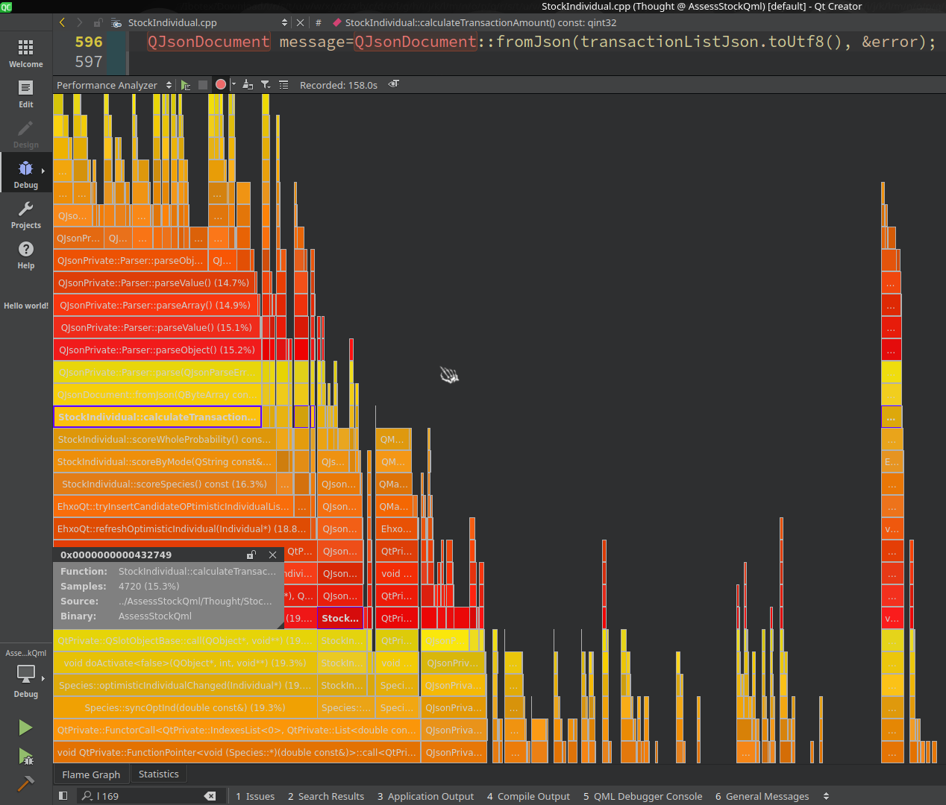
Task: Select the highlighted StockIndividual::calculateTransaction frame
Action: tap(157, 417)
